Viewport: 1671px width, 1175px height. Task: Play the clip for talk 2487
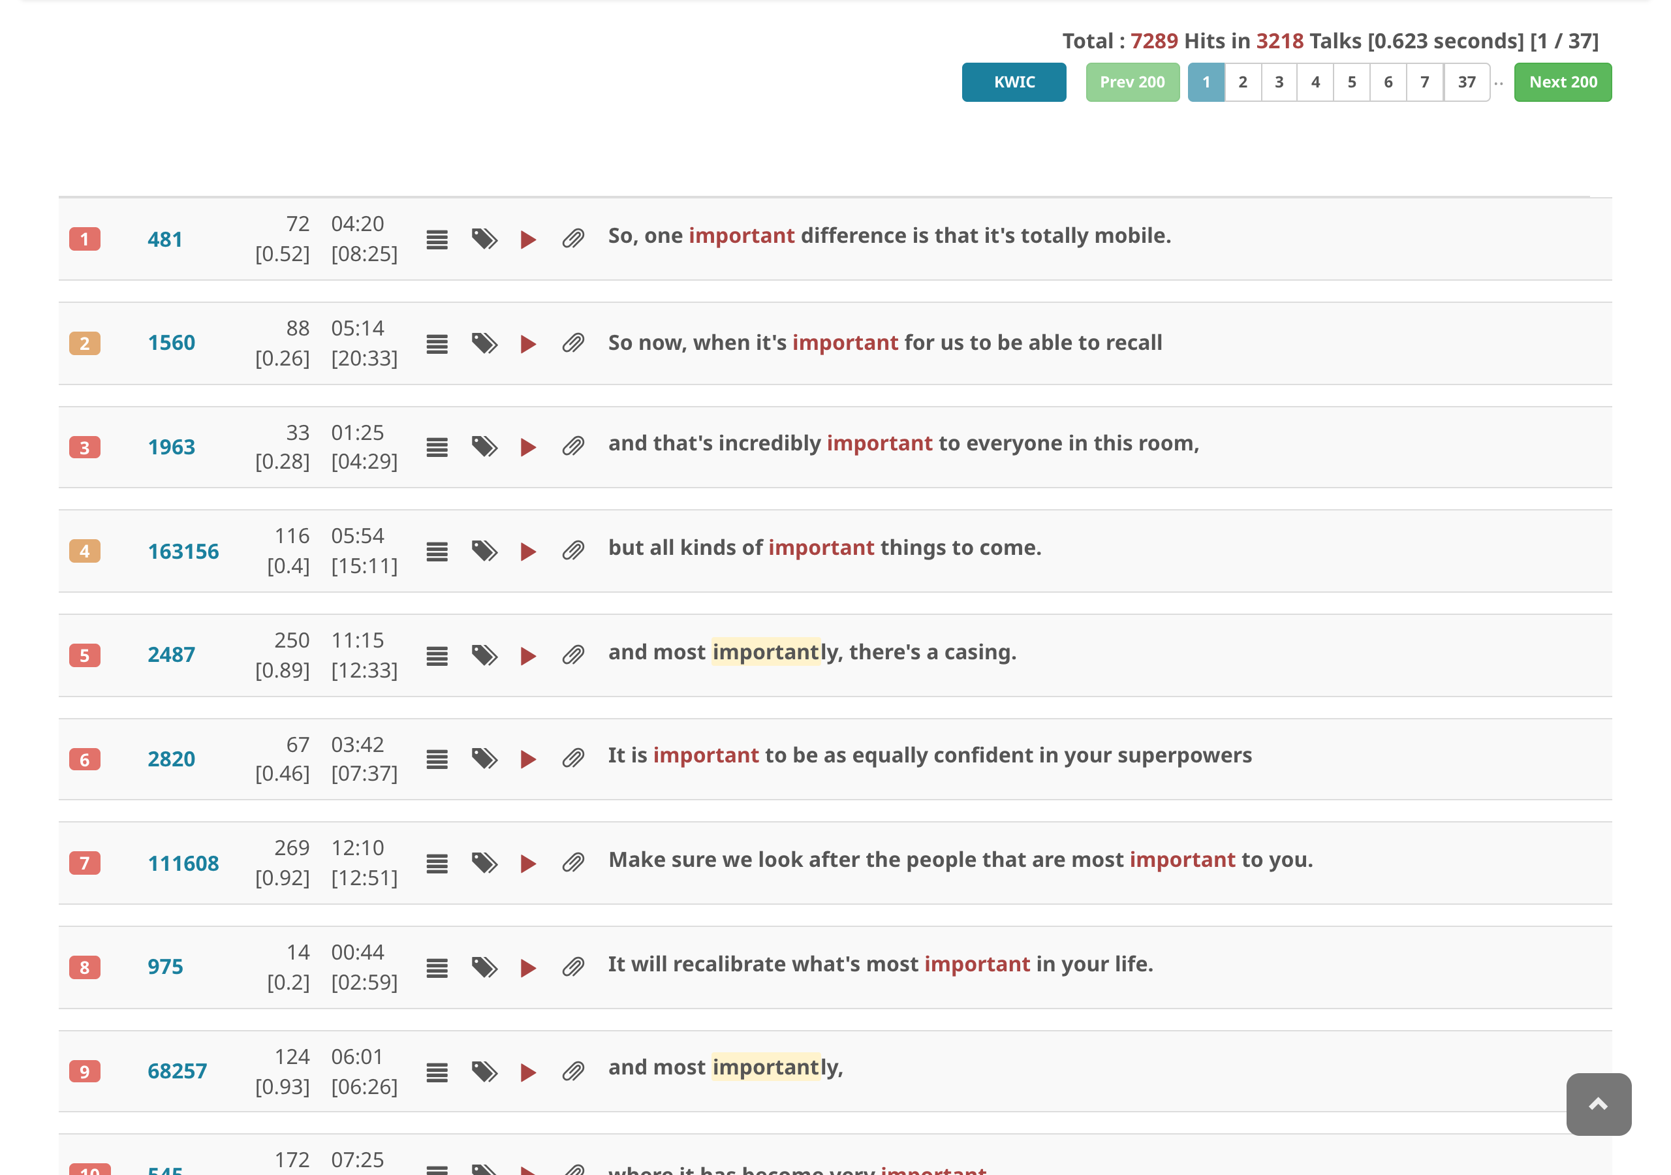click(x=528, y=656)
